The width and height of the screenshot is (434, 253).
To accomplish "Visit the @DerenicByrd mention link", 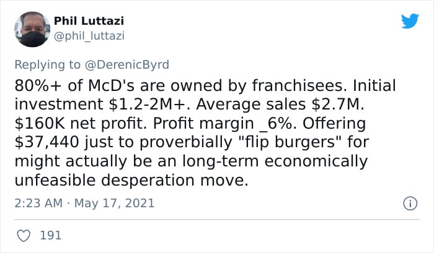I will [x=126, y=64].
